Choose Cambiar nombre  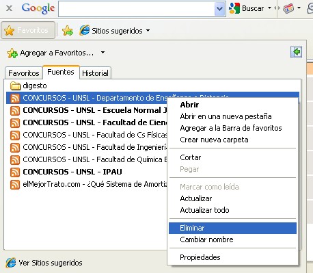(232, 239)
